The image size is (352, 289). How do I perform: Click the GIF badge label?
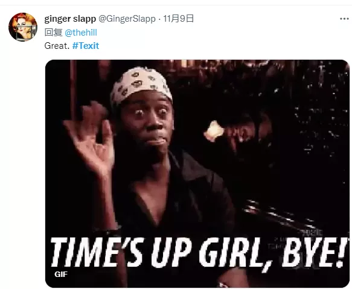point(61,274)
